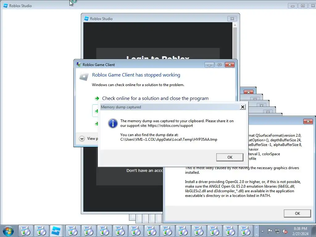The height and width of the screenshot is (237, 316).
Task: Maximize the main Roblox Studio window
Action: click(303, 6)
